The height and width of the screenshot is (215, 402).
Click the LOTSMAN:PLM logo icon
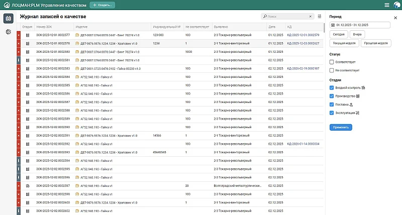pyautogui.click(x=7, y=5)
